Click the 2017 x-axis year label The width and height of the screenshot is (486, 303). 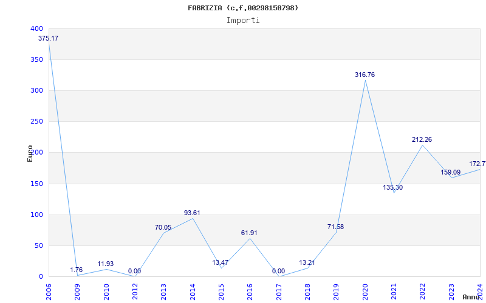click(x=279, y=292)
